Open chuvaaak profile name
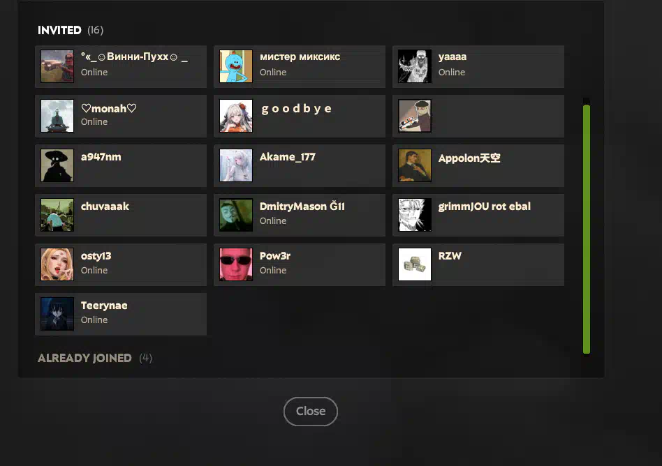This screenshot has height=466, width=662. tap(105, 206)
